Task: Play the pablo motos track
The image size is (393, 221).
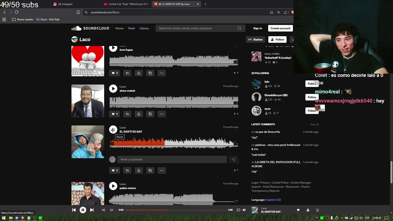Action: click(113, 186)
